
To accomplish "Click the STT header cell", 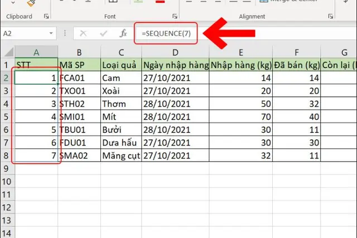I will point(36,65).
